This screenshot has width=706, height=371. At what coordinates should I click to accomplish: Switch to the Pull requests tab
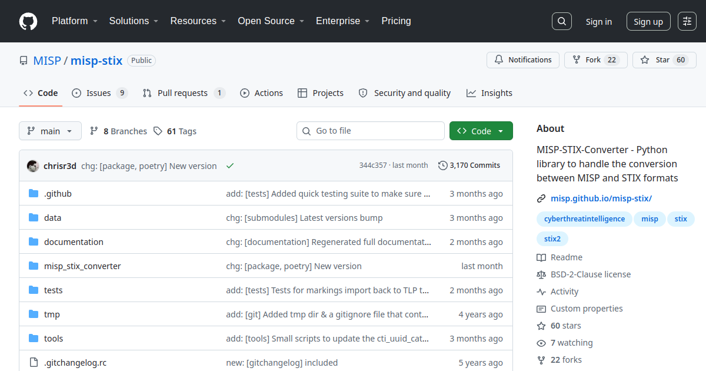point(184,93)
